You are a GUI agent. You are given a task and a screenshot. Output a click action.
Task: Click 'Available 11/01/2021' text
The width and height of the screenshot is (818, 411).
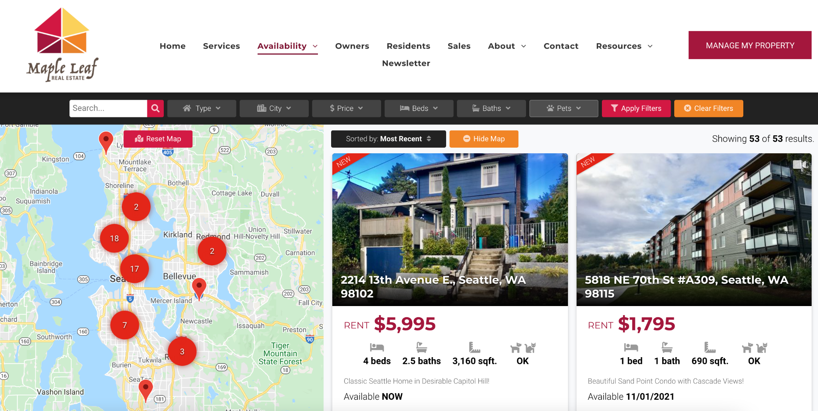click(631, 397)
